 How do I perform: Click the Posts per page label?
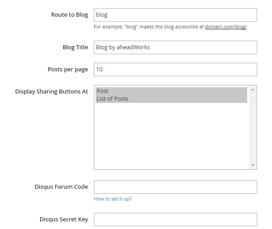tap(68, 70)
